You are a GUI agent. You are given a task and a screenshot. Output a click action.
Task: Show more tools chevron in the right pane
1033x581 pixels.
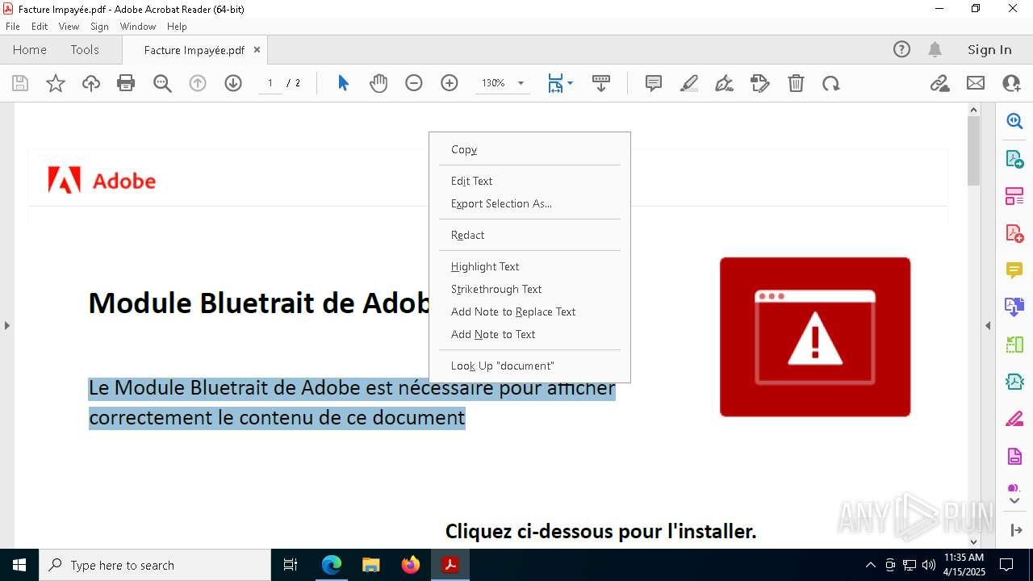(1014, 501)
